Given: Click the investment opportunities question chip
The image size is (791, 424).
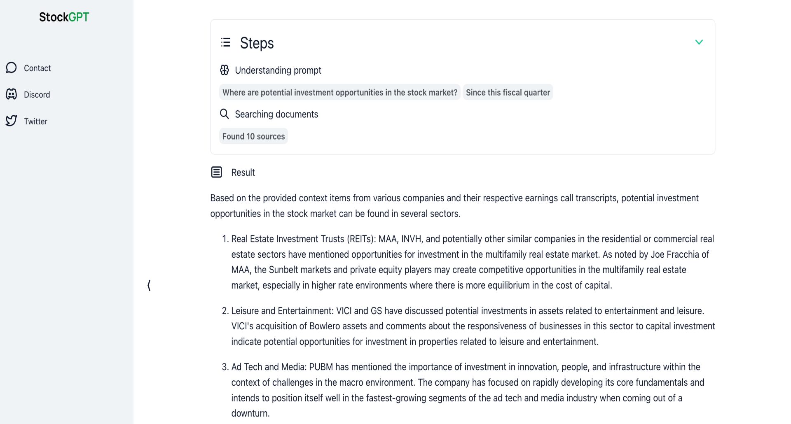Looking at the screenshot, I should [x=340, y=93].
